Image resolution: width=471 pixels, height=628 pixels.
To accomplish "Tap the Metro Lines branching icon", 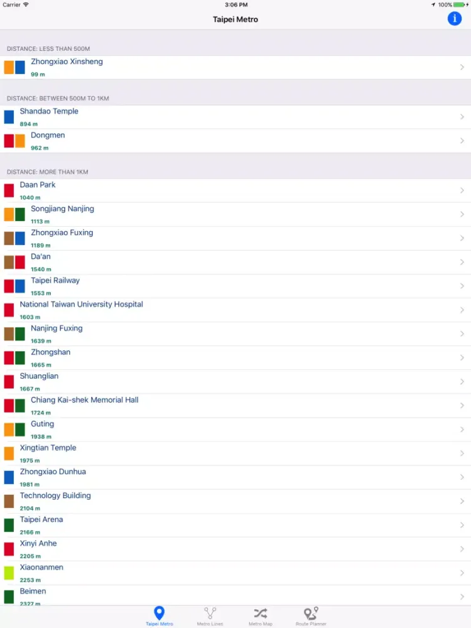I will point(210,613).
